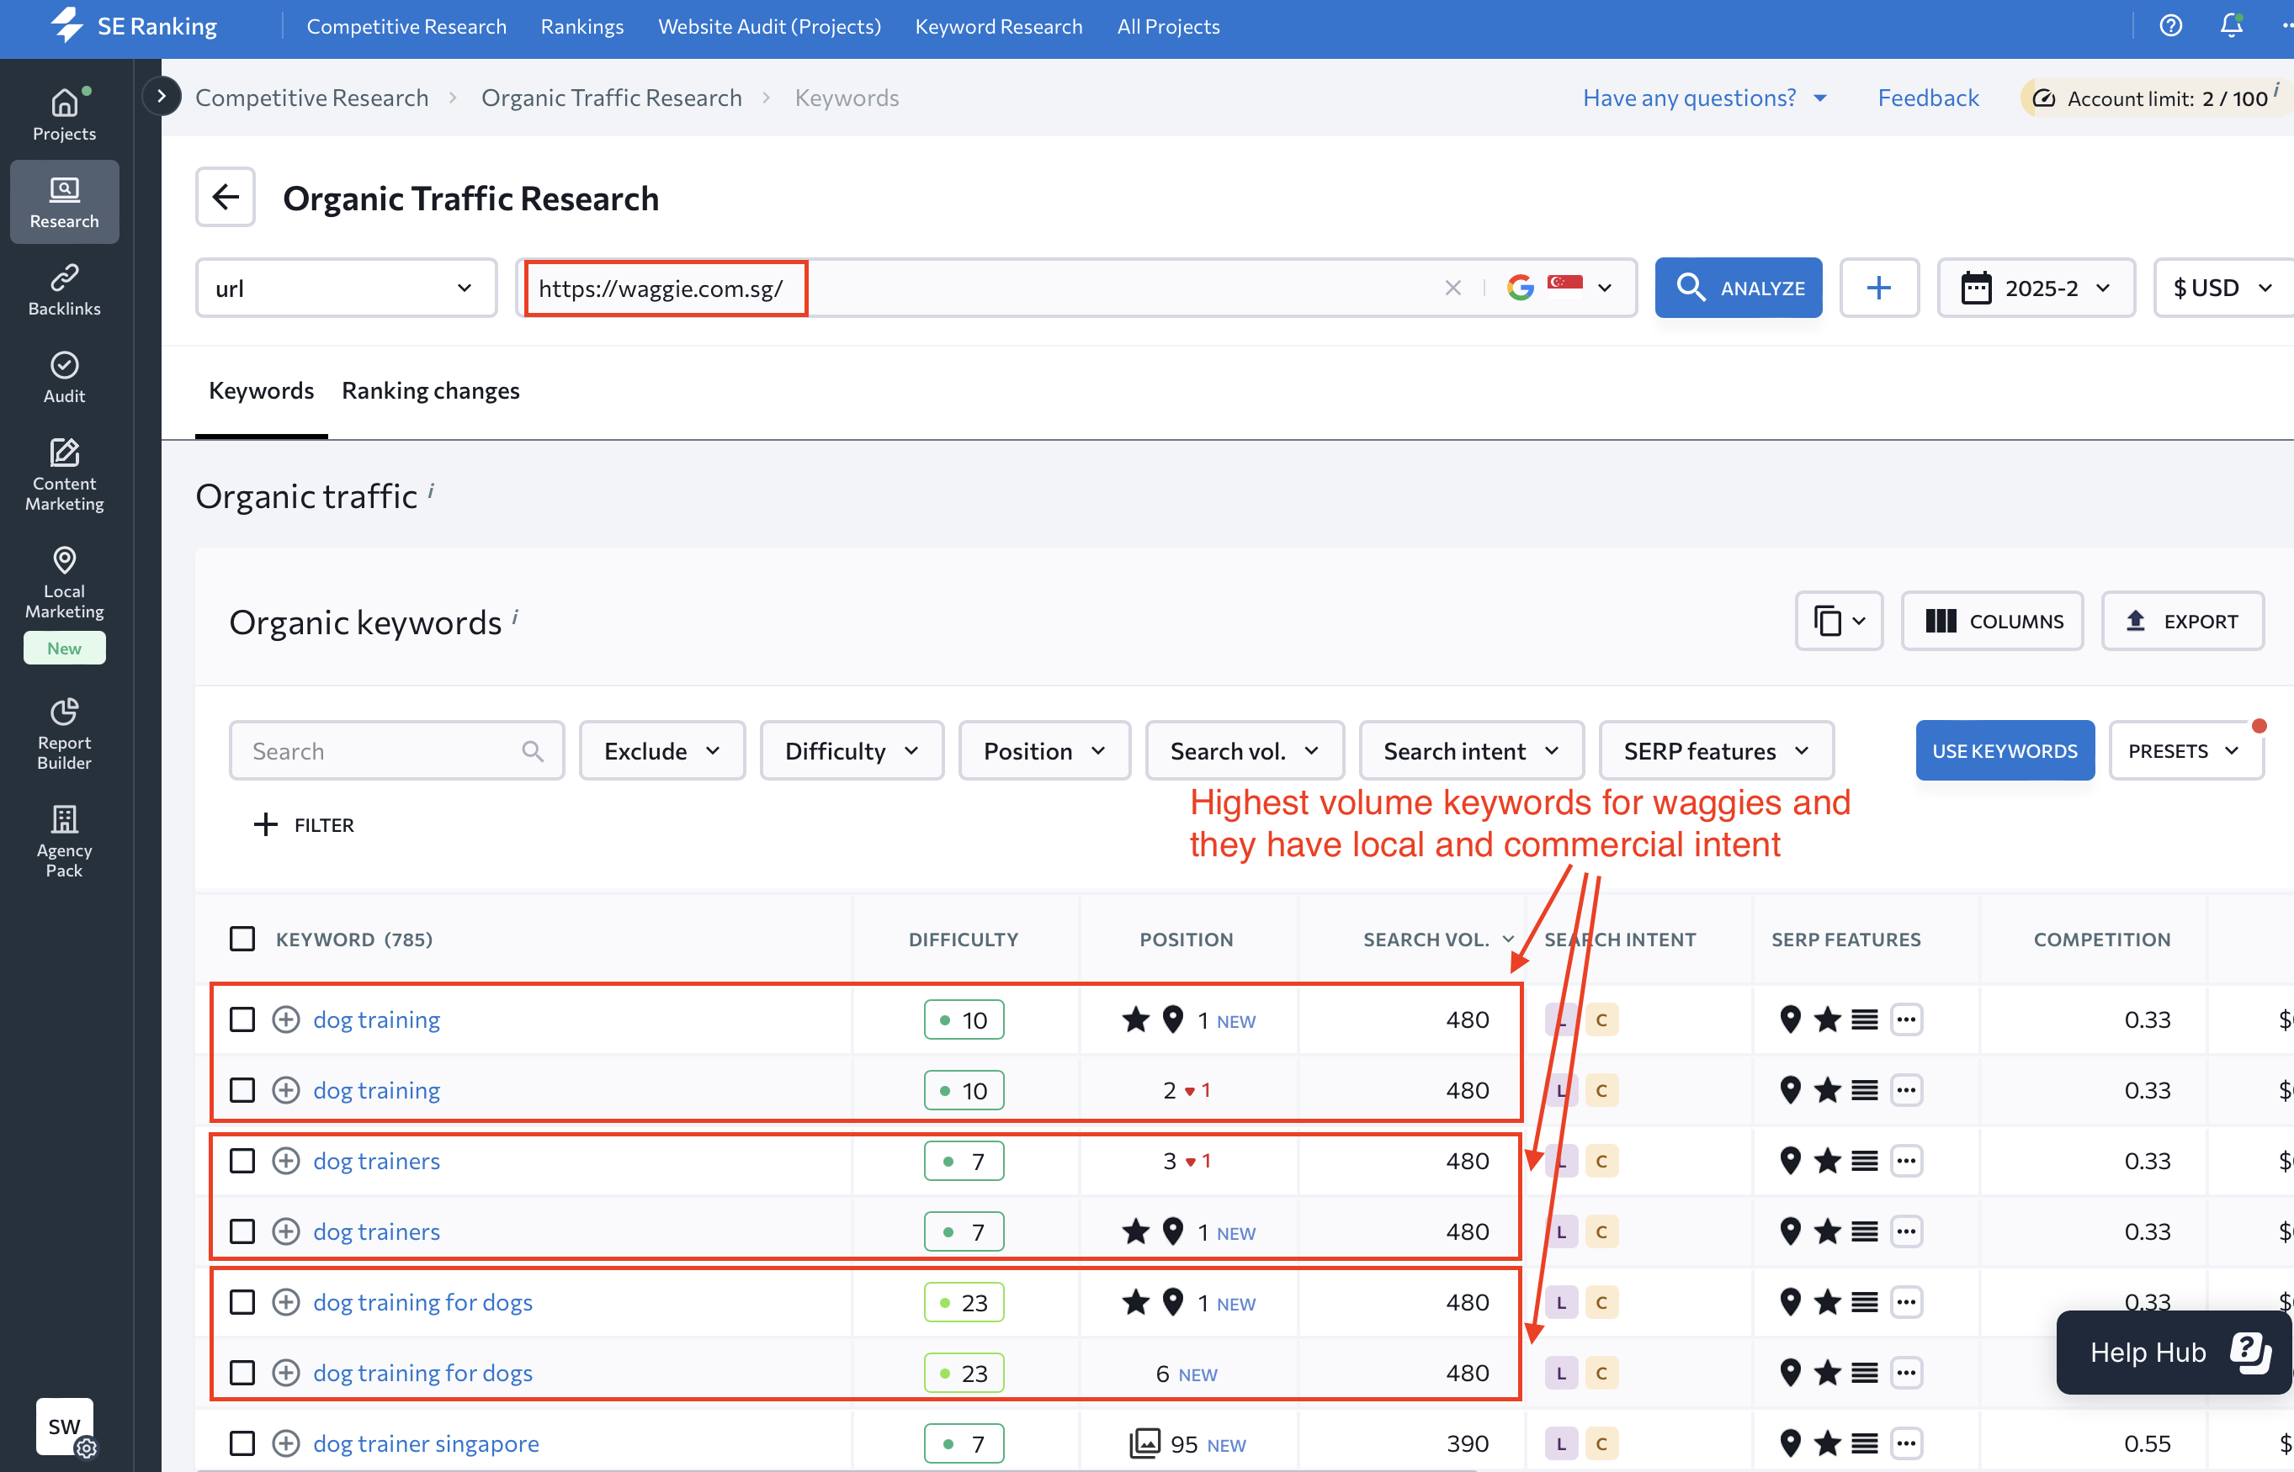Screen dimensions: 2294x1472
Task: Open the Difficulty filter dropdown
Action: tap(851, 751)
